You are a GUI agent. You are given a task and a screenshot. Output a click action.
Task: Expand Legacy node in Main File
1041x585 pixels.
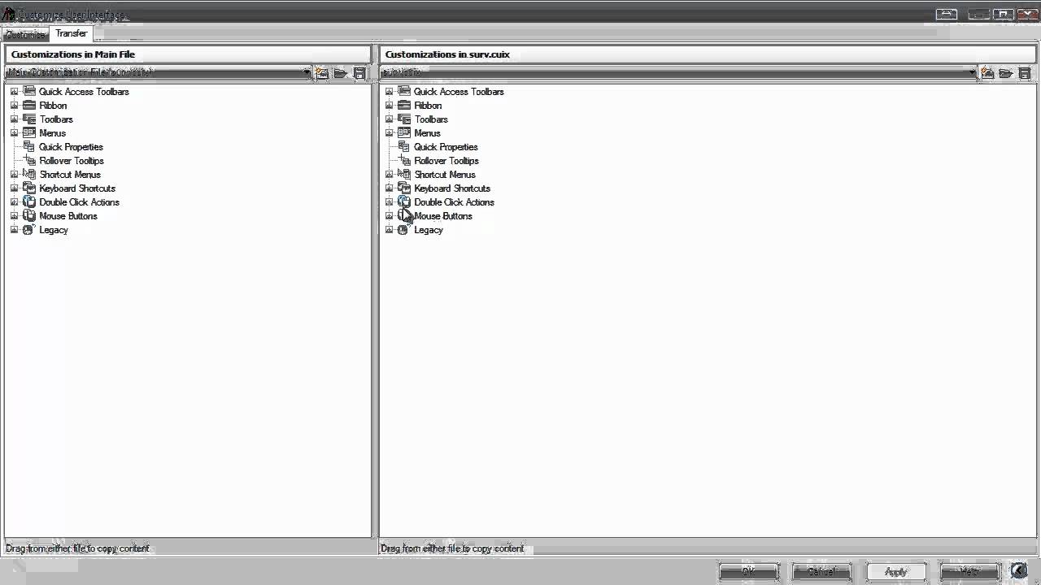point(14,230)
